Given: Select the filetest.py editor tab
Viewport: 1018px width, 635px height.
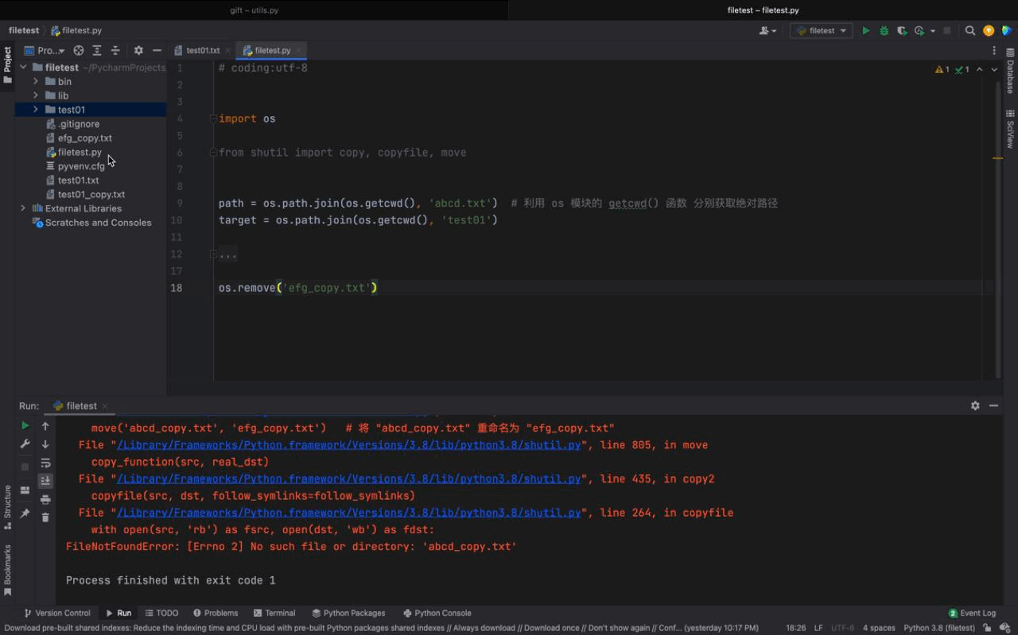Looking at the screenshot, I should coord(272,50).
